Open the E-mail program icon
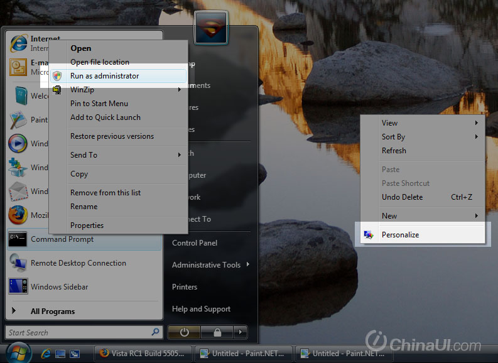498x363 pixels. [x=18, y=67]
